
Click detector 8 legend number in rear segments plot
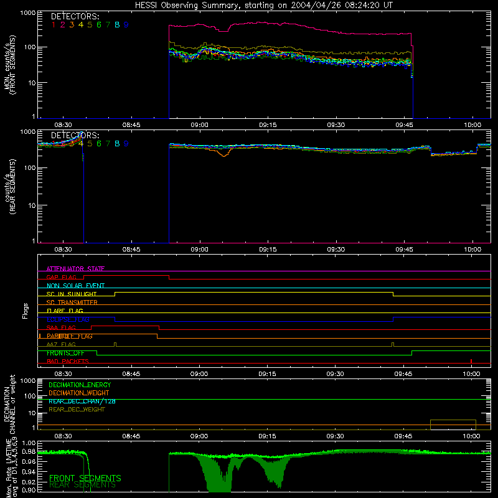tap(117, 144)
